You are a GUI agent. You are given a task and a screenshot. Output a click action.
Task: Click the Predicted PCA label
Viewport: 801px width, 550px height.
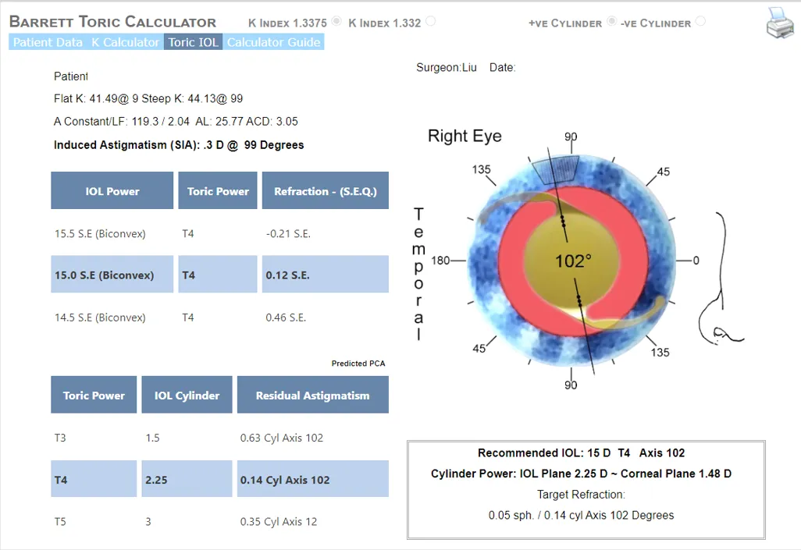pos(358,364)
